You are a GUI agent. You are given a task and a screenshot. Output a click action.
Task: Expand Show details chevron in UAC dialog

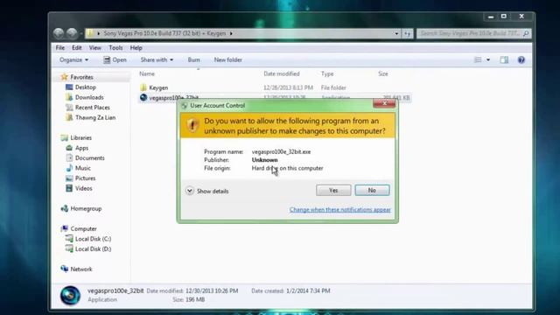(x=189, y=191)
